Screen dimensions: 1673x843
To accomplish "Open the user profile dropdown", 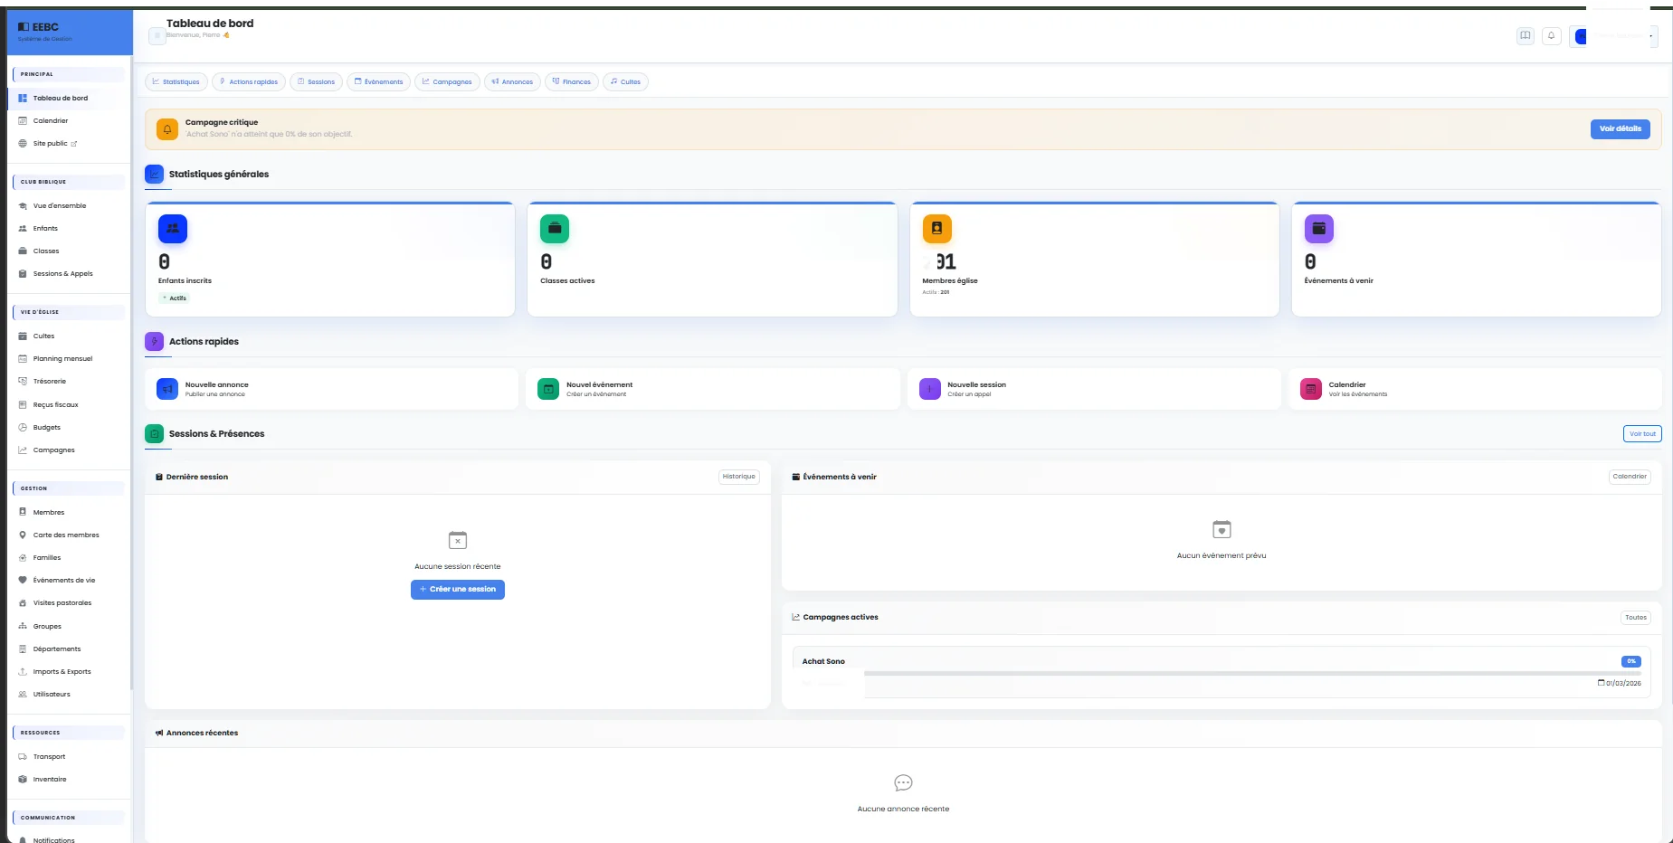I will tap(1614, 36).
